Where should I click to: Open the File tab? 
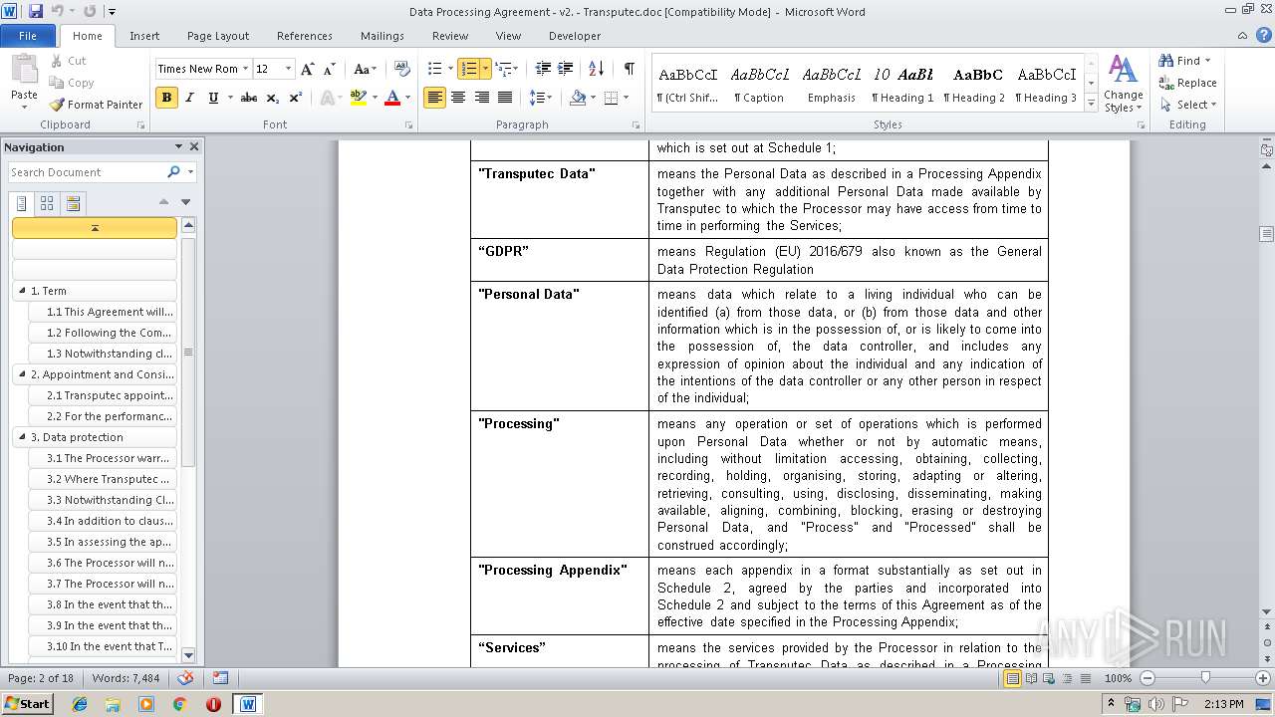(28, 36)
